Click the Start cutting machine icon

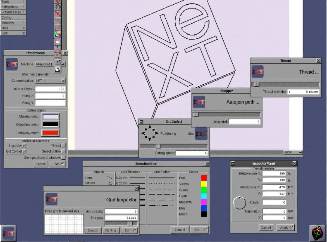[x=201, y=134]
